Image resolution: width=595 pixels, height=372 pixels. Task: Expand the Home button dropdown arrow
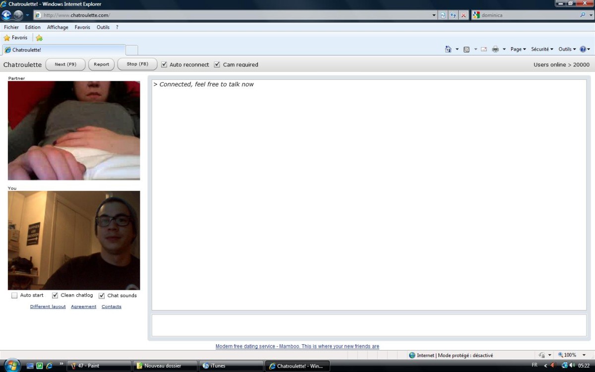(457, 50)
